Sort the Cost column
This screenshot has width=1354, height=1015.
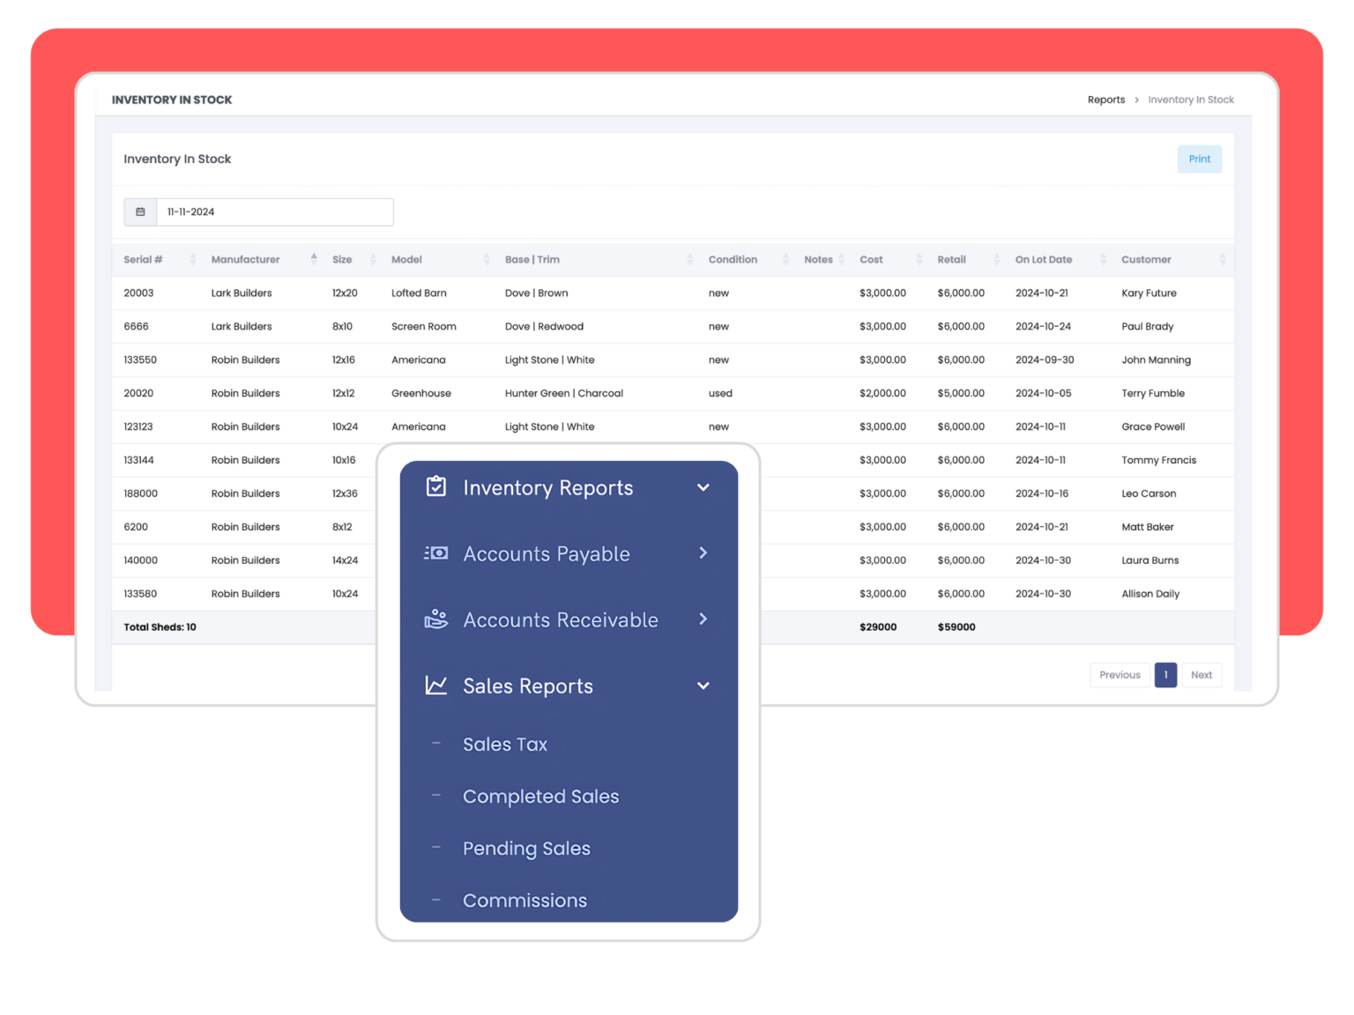pyautogui.click(x=919, y=260)
